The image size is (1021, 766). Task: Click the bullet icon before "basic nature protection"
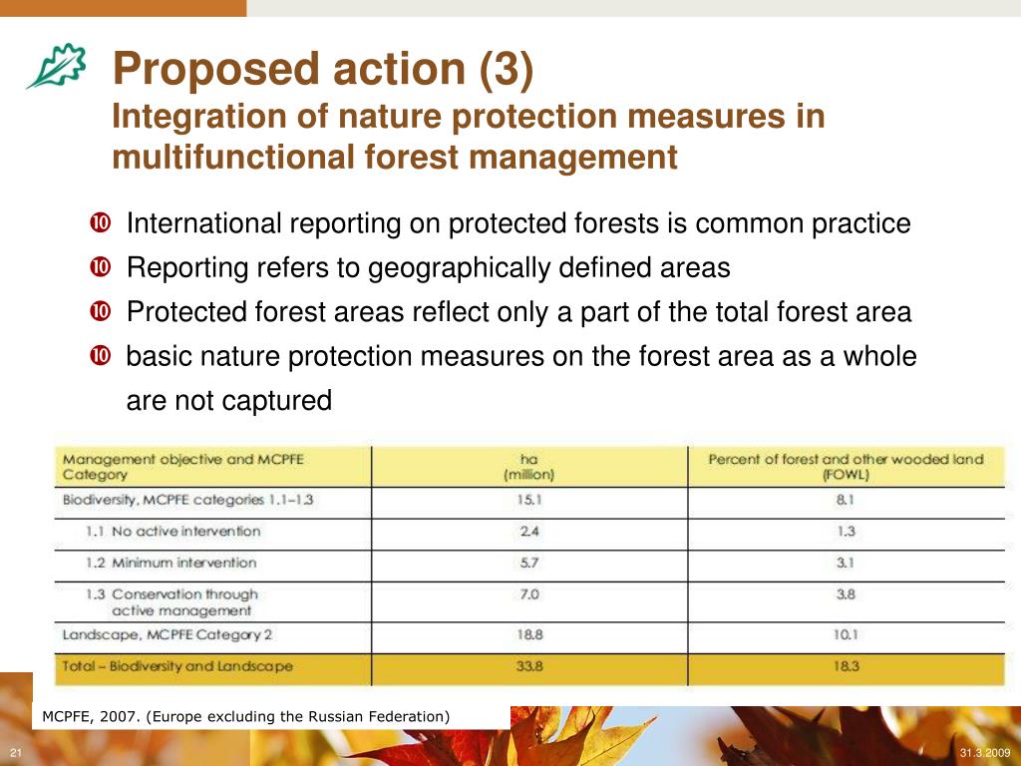(101, 356)
